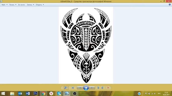172x96 pixels.
Task: Go to next photo
Action: [92, 88]
